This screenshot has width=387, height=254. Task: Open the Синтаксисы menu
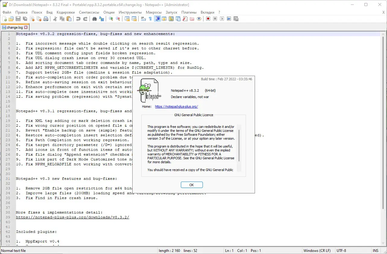[x=89, y=12]
